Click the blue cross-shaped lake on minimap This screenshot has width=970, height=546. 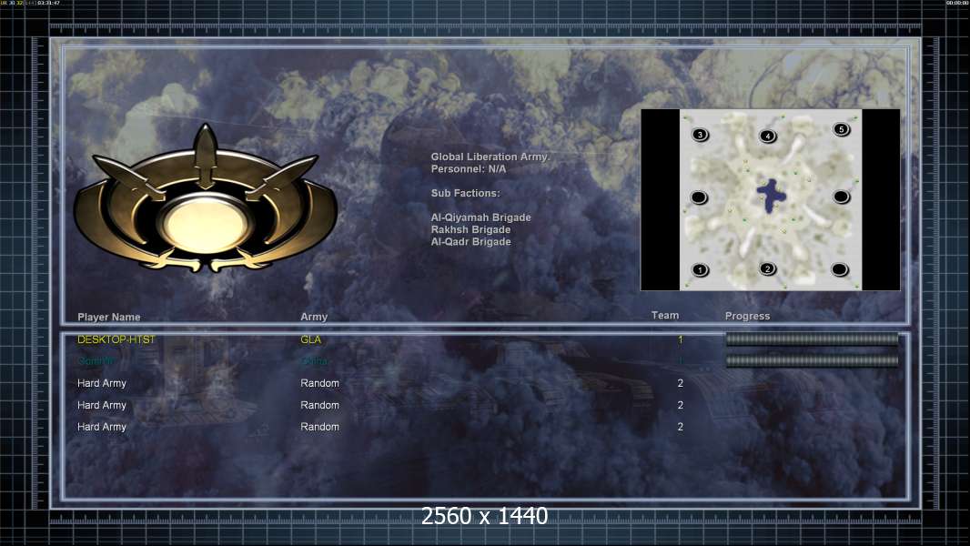[x=771, y=196]
